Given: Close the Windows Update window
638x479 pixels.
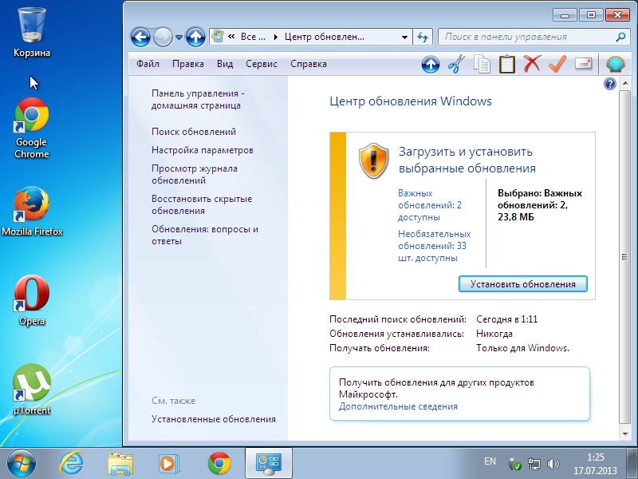Looking at the screenshot, I should point(617,15).
